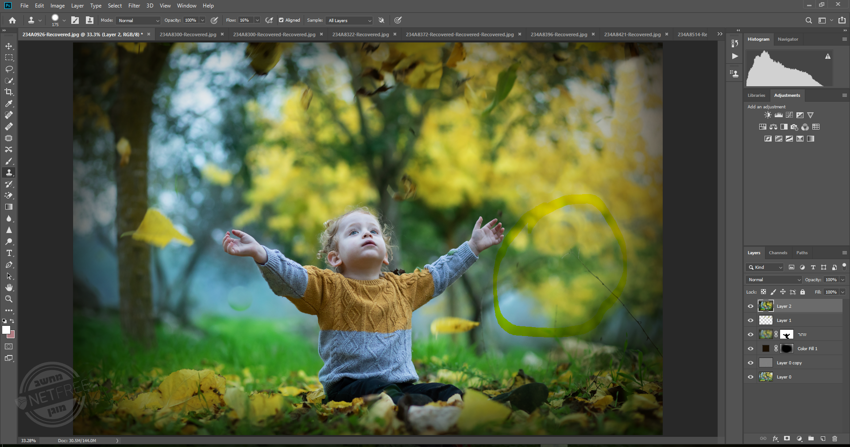Image resolution: width=850 pixels, height=447 pixels.
Task: Hide Layer 1 visibility
Action: (x=750, y=321)
